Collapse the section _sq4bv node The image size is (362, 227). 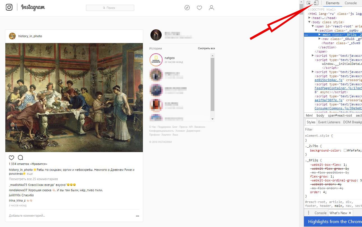click(x=316, y=30)
